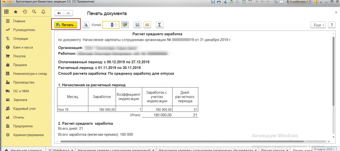Select the Месяц column header

pyautogui.click(x=73, y=97)
